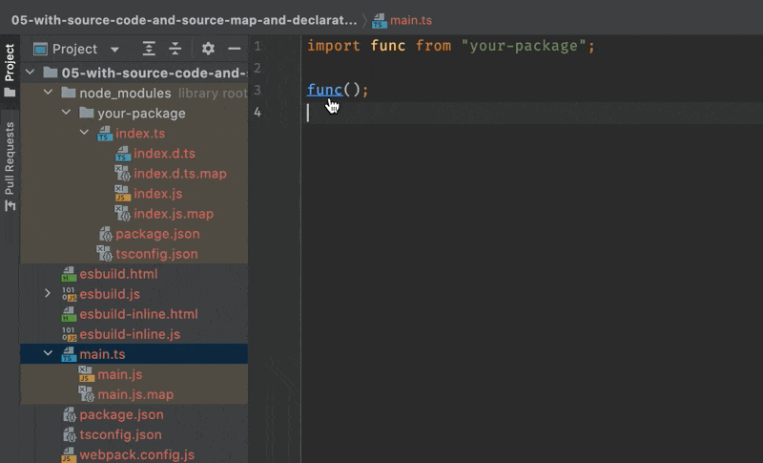Collapse the 05-with-source-code-and root folder
The width and height of the screenshot is (763, 463).
[31, 73]
